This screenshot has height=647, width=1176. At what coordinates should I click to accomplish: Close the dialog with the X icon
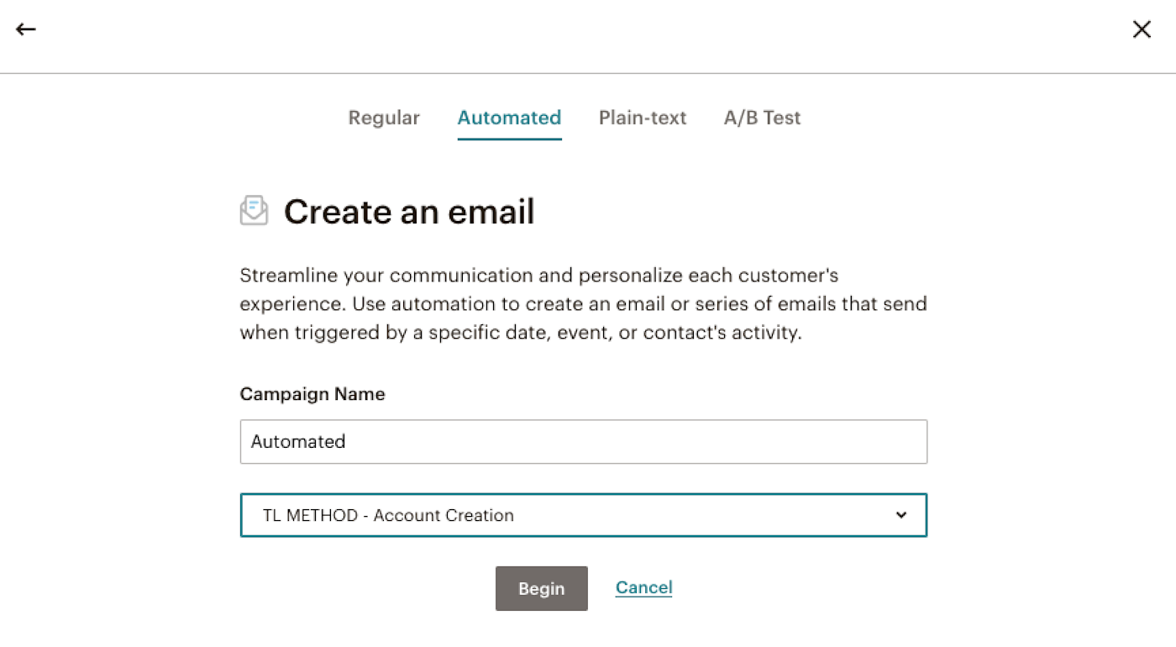click(x=1142, y=29)
